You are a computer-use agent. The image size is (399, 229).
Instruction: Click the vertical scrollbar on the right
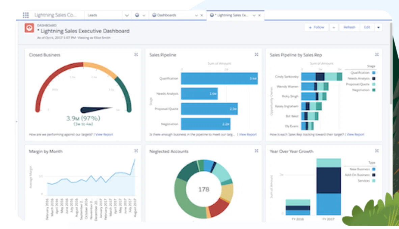click(x=391, y=63)
